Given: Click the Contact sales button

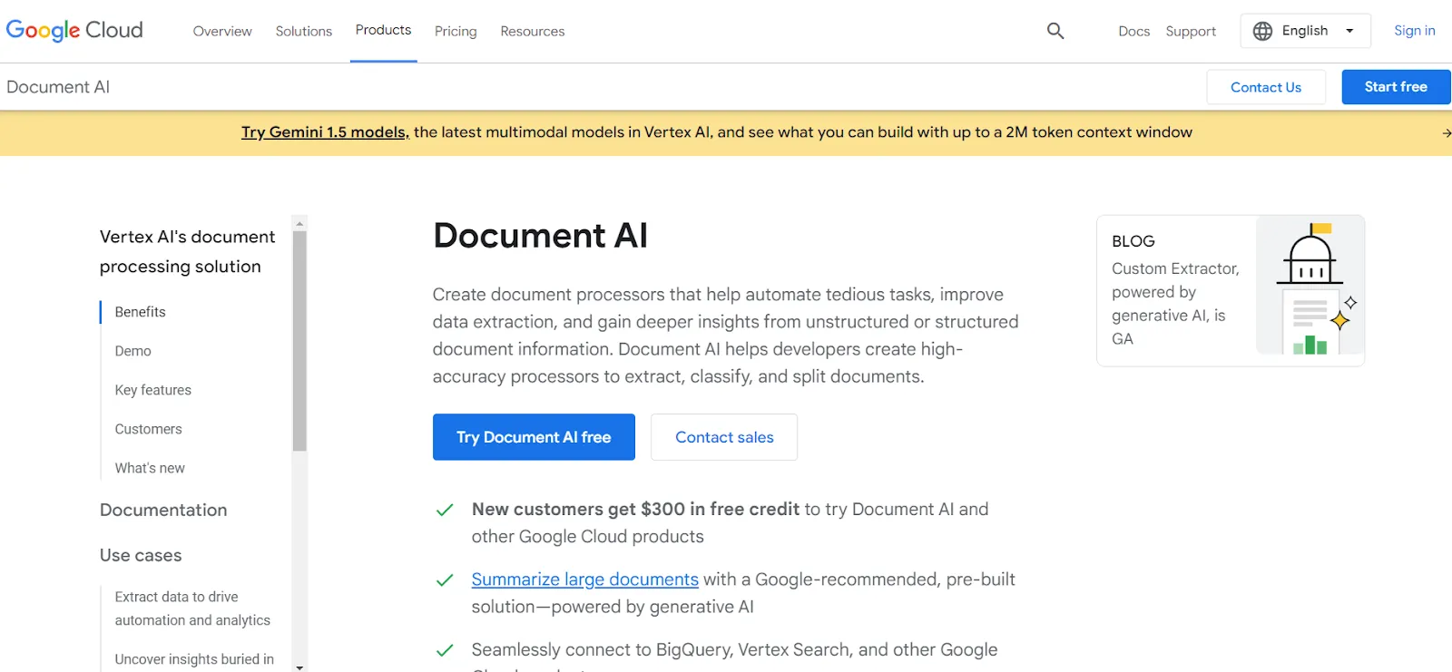Looking at the screenshot, I should click(x=724, y=437).
